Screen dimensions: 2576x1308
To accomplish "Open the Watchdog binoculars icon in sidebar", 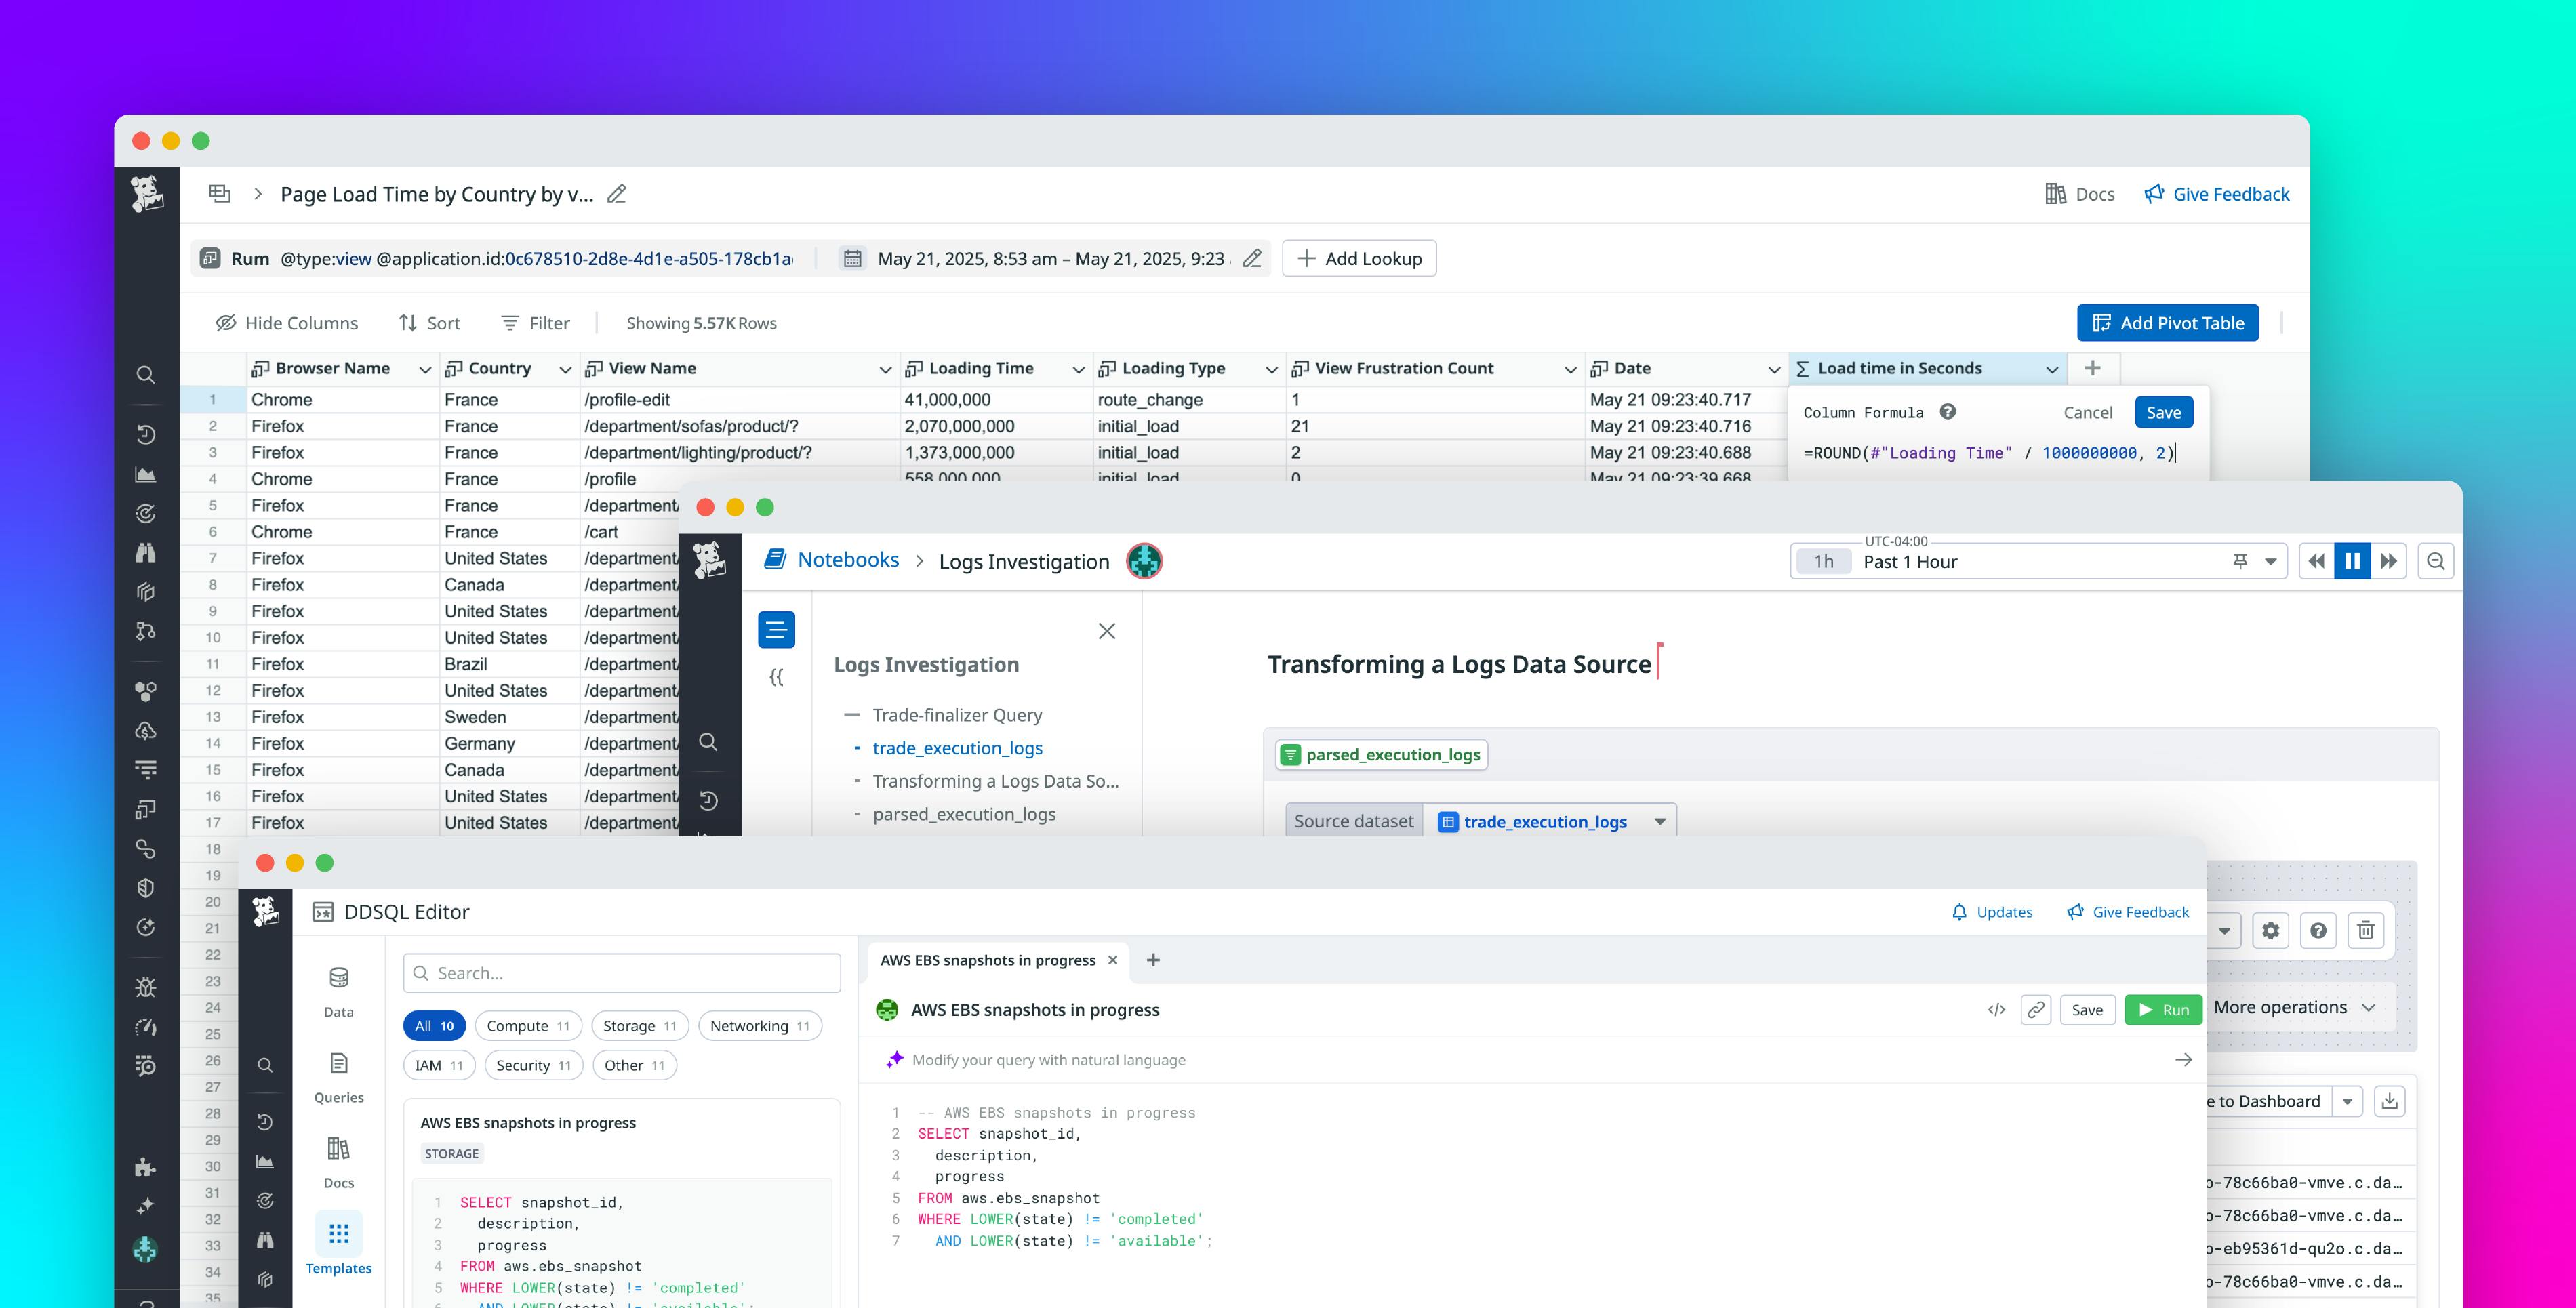I will tap(146, 552).
